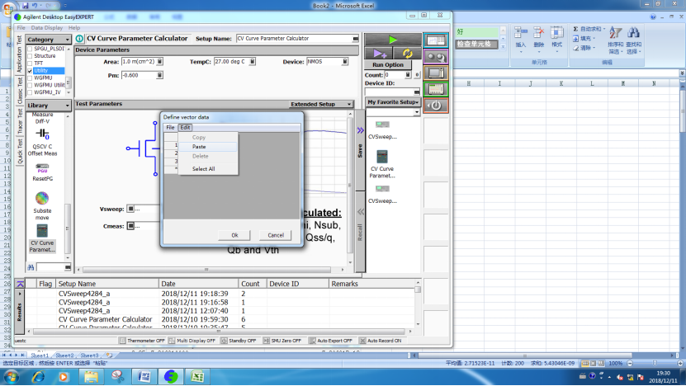Click the green info icon beside setup title

click(79, 39)
